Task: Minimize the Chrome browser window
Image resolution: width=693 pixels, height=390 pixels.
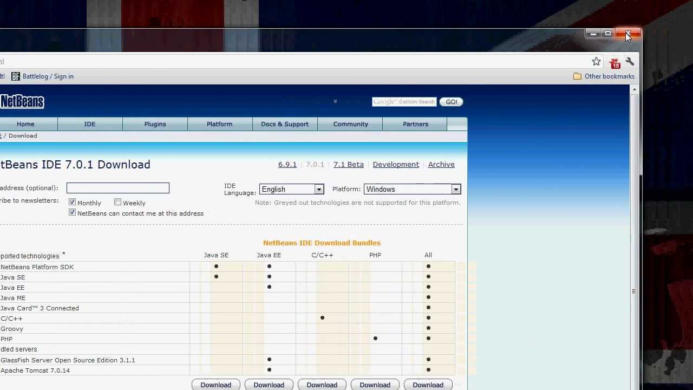Action: click(593, 34)
